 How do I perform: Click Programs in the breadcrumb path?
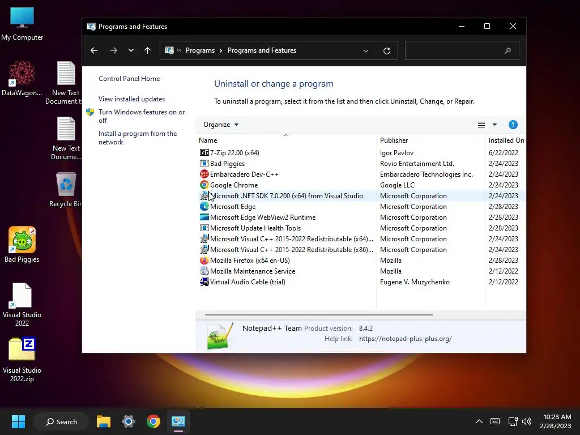click(x=200, y=50)
